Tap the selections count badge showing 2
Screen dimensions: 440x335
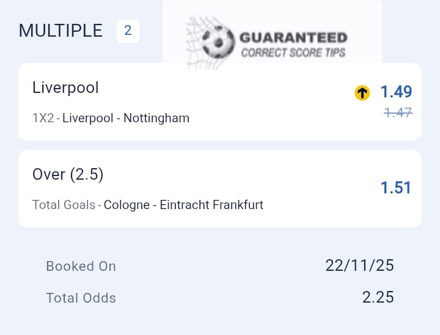(x=128, y=31)
